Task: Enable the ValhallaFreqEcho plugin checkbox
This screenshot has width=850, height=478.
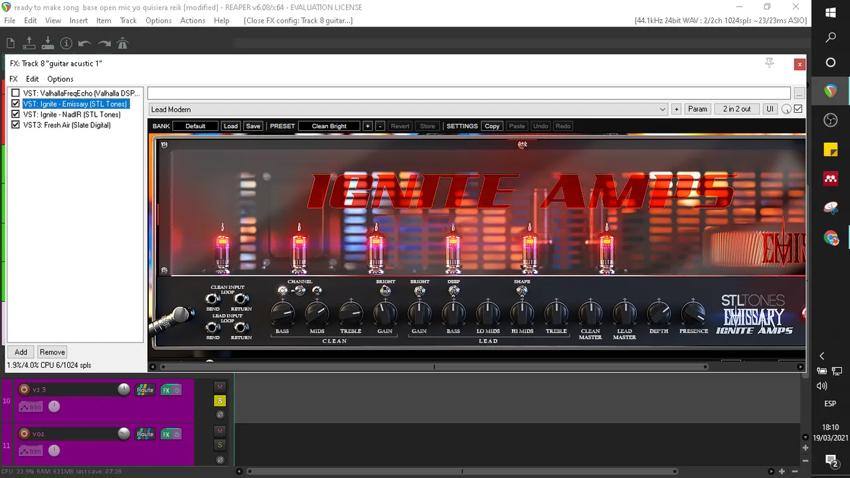Action: [16, 93]
